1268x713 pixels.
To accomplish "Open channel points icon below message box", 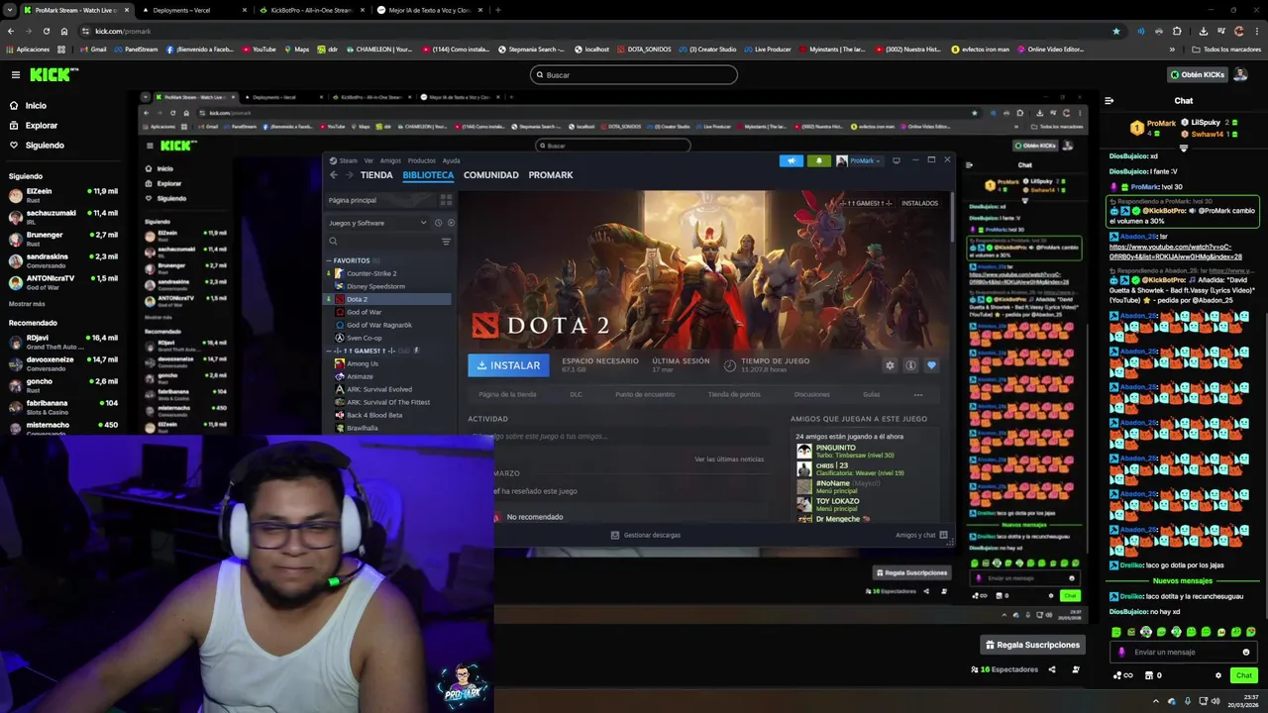I will coord(1122,675).
